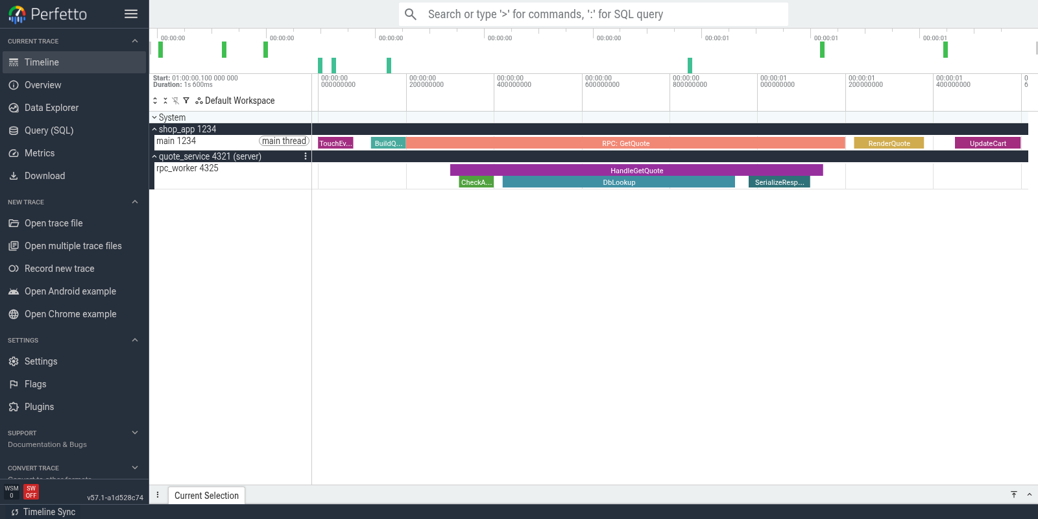Select the DbLookup slice
This screenshot has height=519, width=1038.
[x=619, y=182]
